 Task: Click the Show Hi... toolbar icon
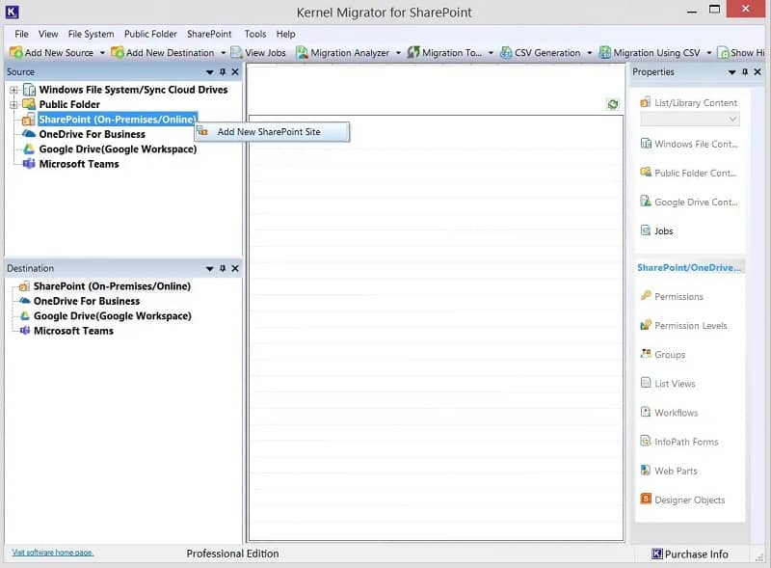[723, 52]
